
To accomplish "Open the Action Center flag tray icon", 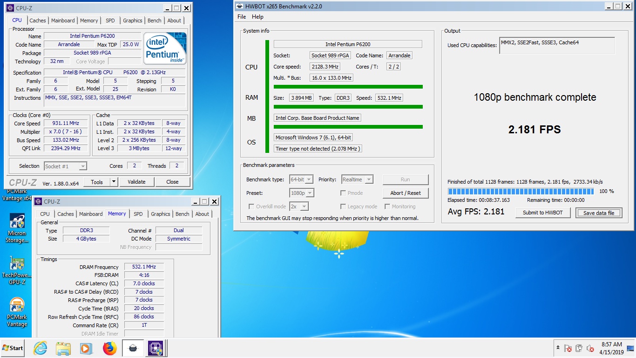I will coord(568,348).
